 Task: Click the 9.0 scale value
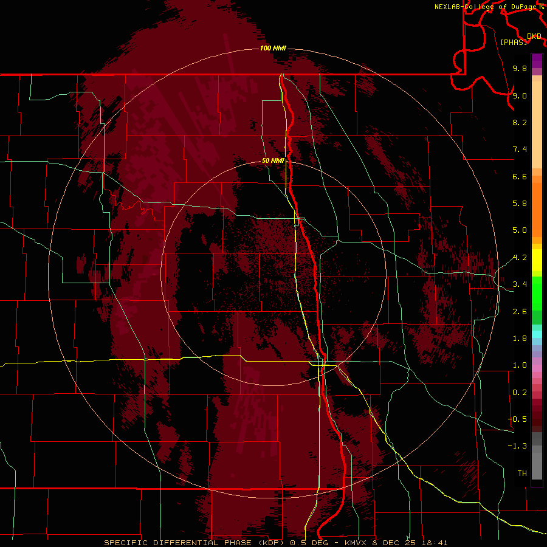pos(520,95)
